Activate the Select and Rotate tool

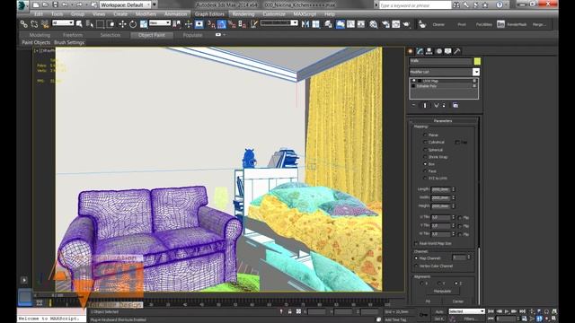click(x=133, y=24)
